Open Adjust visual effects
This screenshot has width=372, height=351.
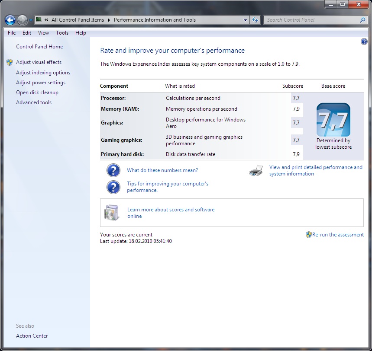click(x=39, y=62)
